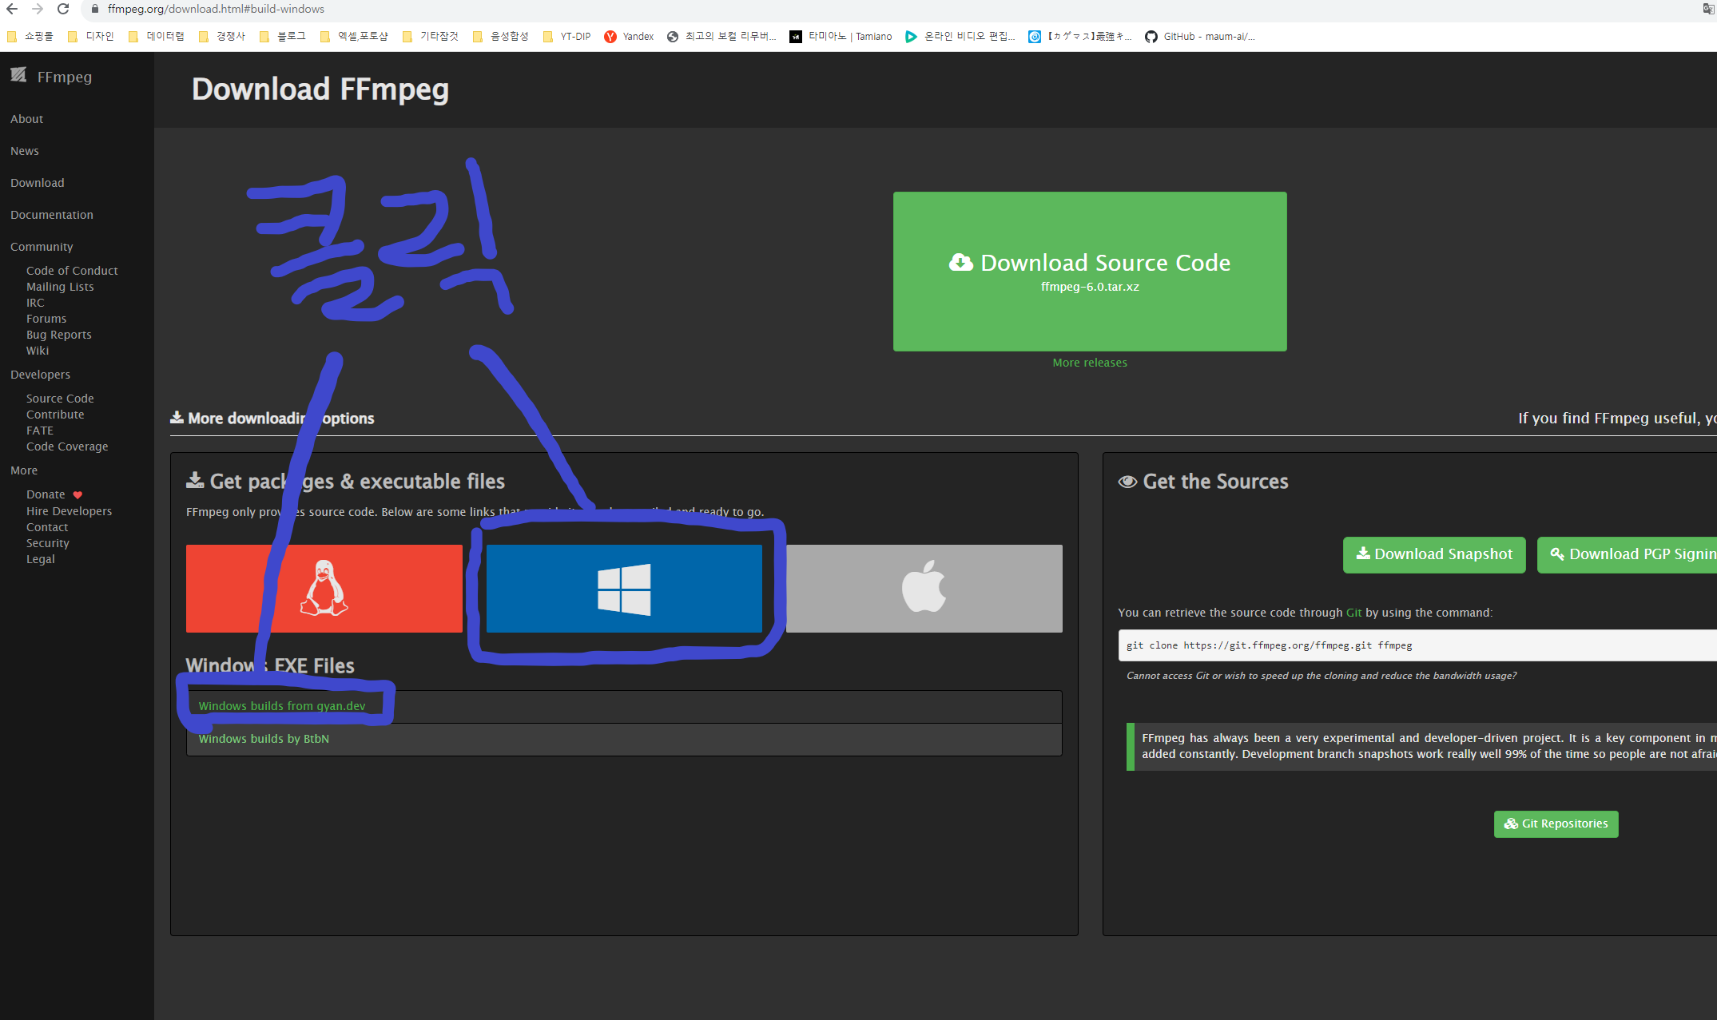Go back with browser back arrow
The image size is (1717, 1020).
tap(12, 10)
